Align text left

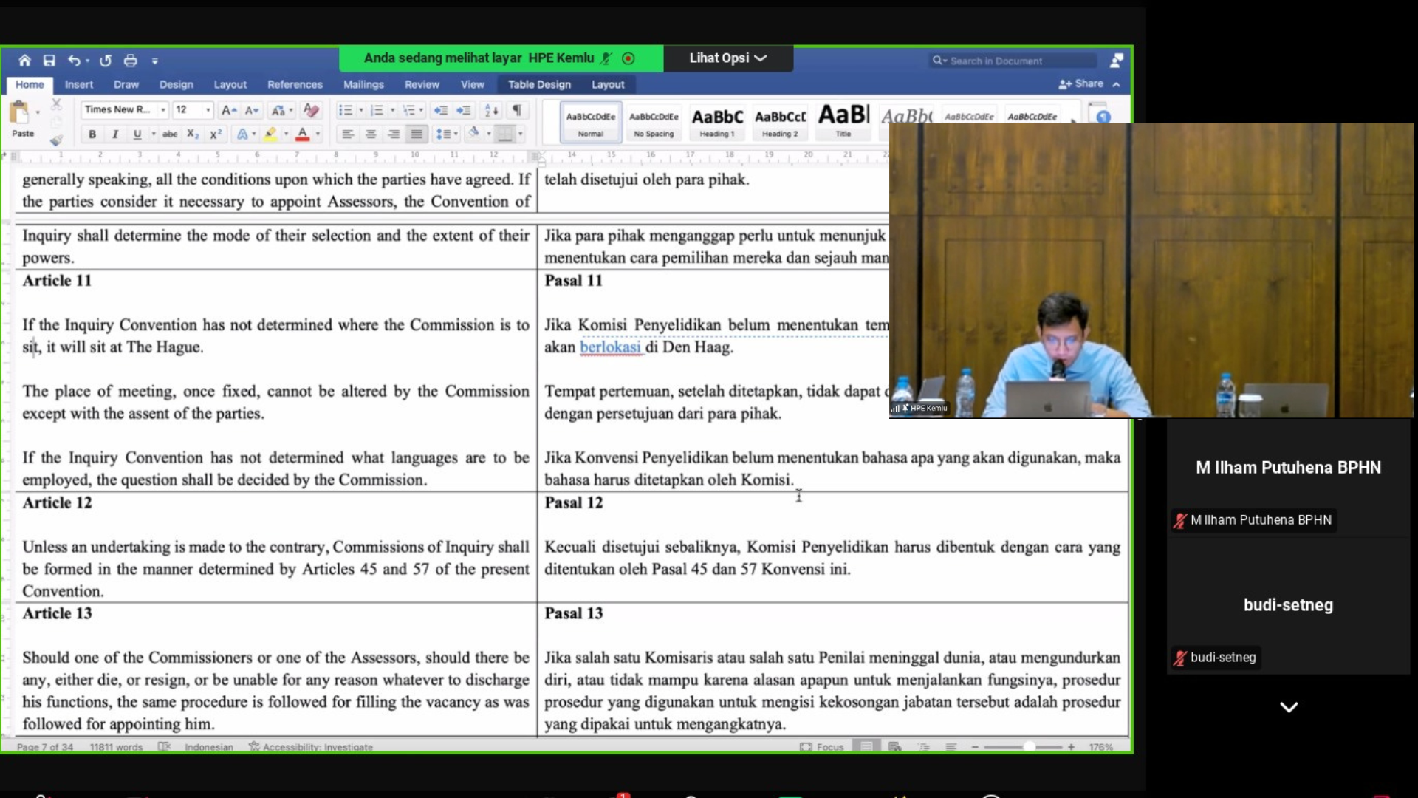348,134
